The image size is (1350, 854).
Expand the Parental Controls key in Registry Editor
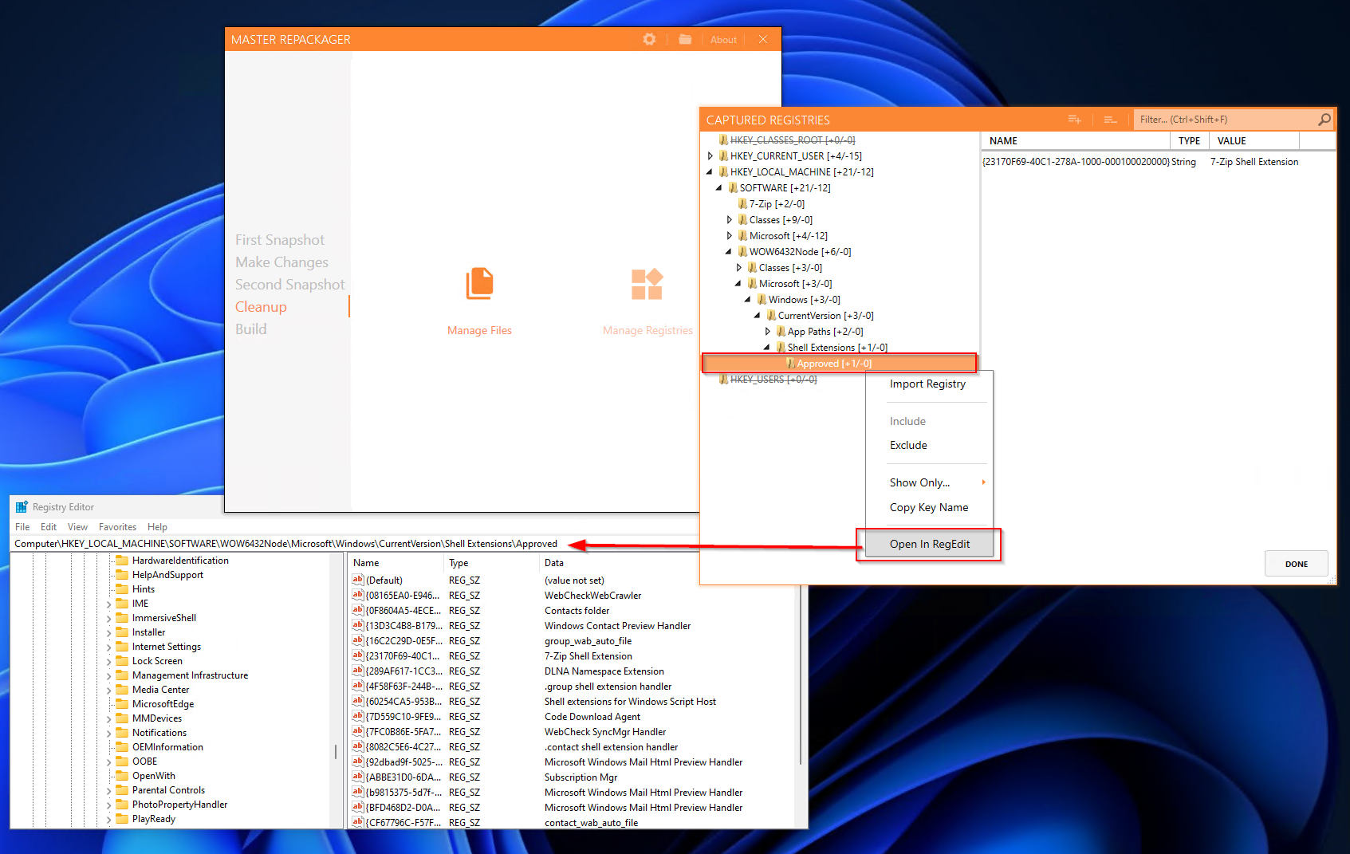tap(109, 791)
